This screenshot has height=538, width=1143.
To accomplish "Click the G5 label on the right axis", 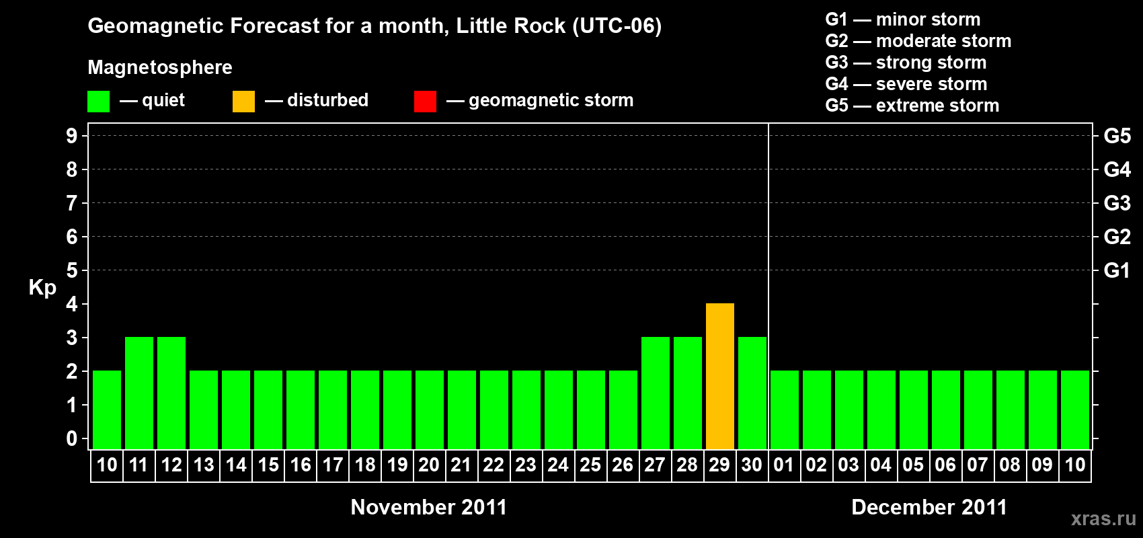I will pyautogui.click(x=1117, y=136).
